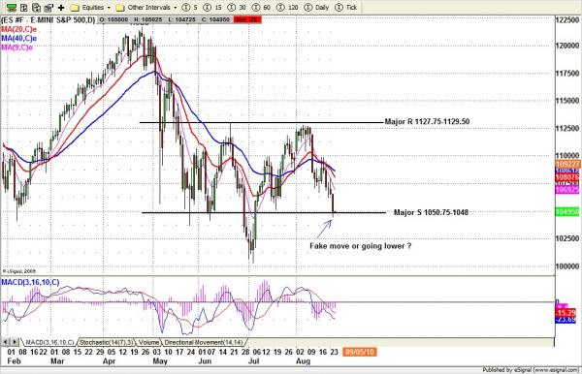
Task: Select the 30-minute interval button
Action: [238, 8]
